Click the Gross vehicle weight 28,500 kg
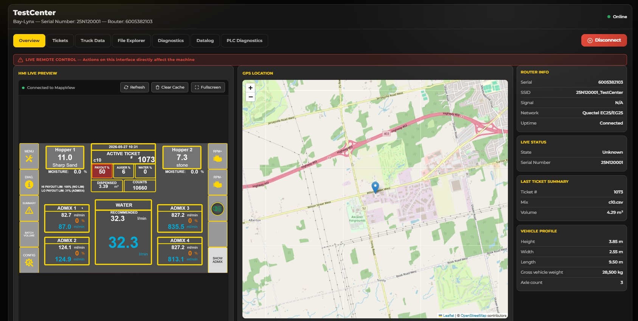This screenshot has width=638, height=321. (612, 272)
